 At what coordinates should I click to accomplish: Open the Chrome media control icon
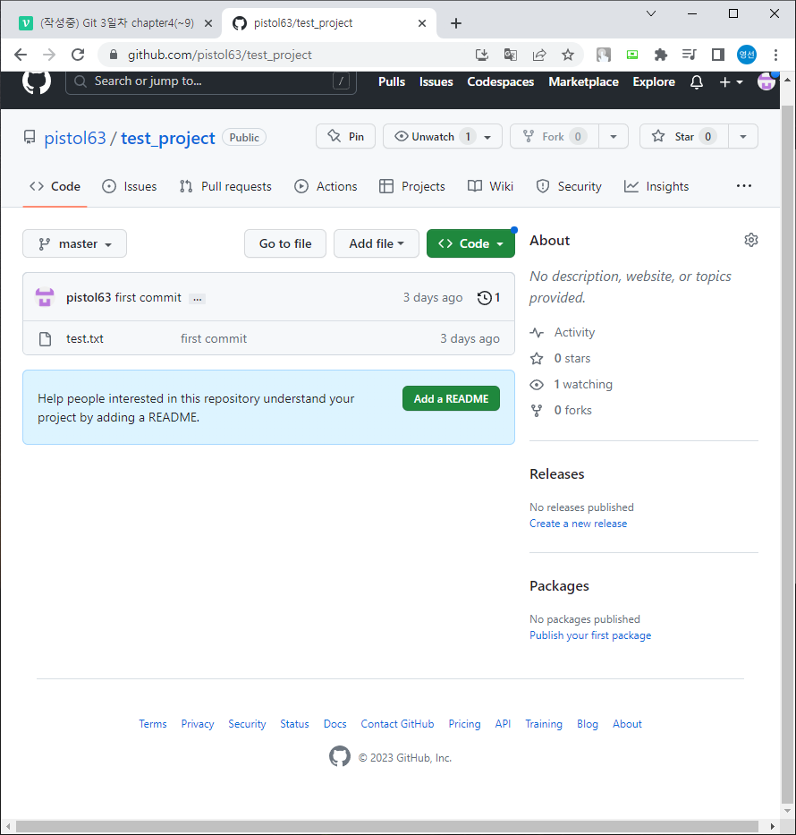pyautogui.click(x=689, y=55)
